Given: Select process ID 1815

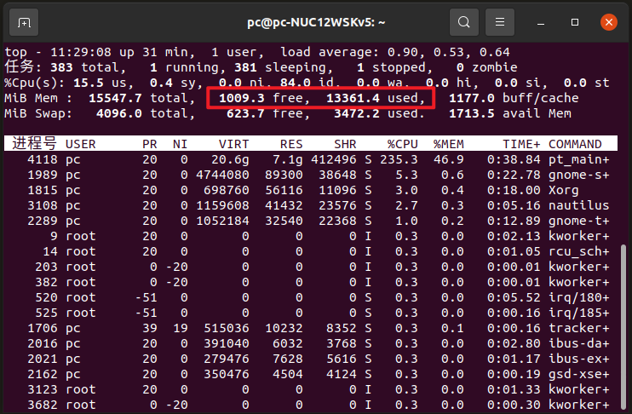Looking at the screenshot, I should [x=43, y=190].
